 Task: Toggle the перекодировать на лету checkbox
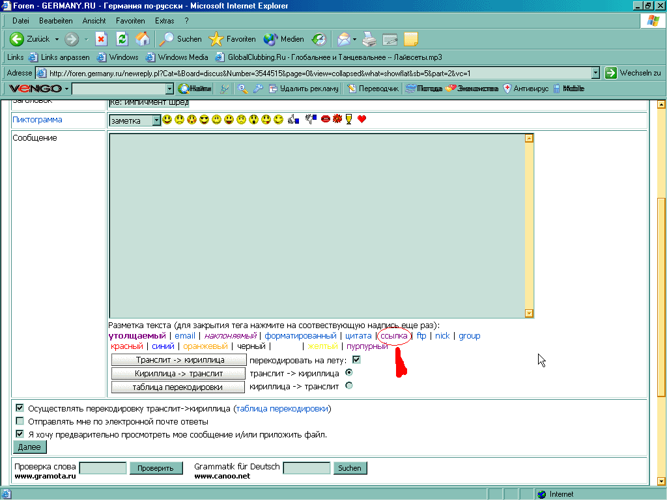[356, 359]
